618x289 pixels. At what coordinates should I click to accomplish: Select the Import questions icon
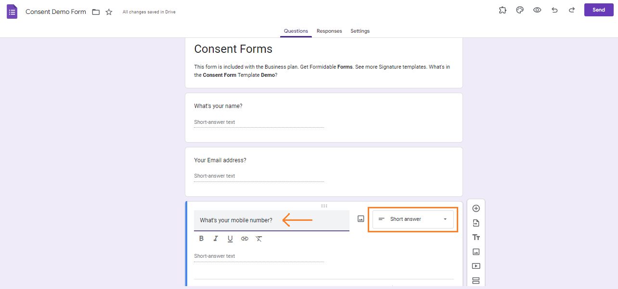pyautogui.click(x=476, y=222)
